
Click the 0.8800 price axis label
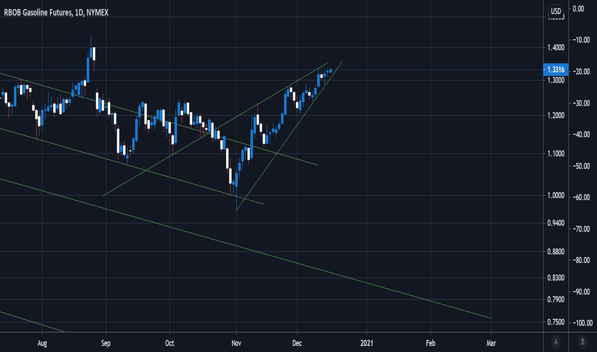coord(555,252)
